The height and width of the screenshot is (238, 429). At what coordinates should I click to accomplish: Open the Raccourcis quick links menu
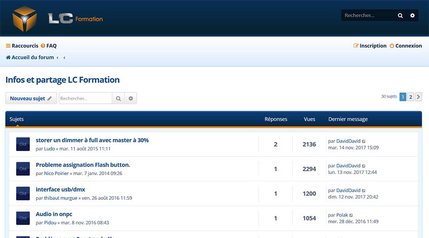(x=22, y=46)
